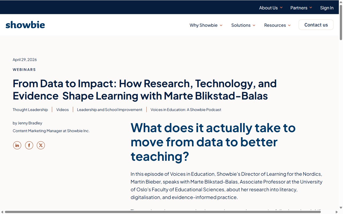Image resolution: width=343 pixels, height=214 pixels.
Task: Open the Solutions menu
Action: [x=243, y=25]
